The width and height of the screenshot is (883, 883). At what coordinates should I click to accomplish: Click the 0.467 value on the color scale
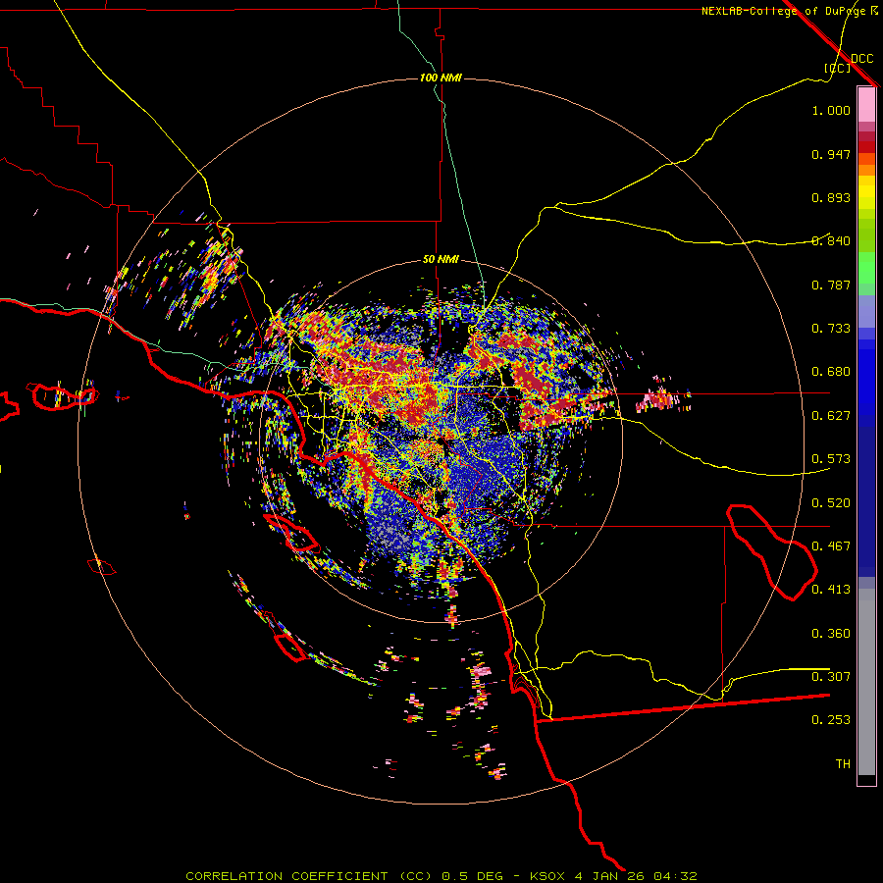(x=831, y=546)
